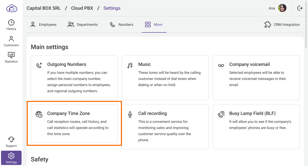Go to Customers in the sidebar

point(11,41)
